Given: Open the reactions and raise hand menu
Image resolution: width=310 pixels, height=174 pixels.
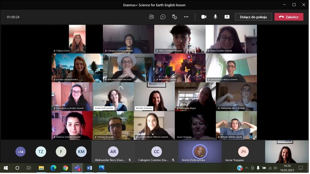Looking at the screenshot, I should tap(174, 17).
